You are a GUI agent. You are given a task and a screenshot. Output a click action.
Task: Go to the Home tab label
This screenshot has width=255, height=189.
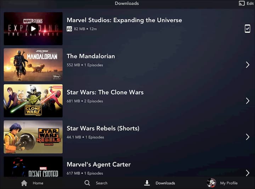click(38, 183)
